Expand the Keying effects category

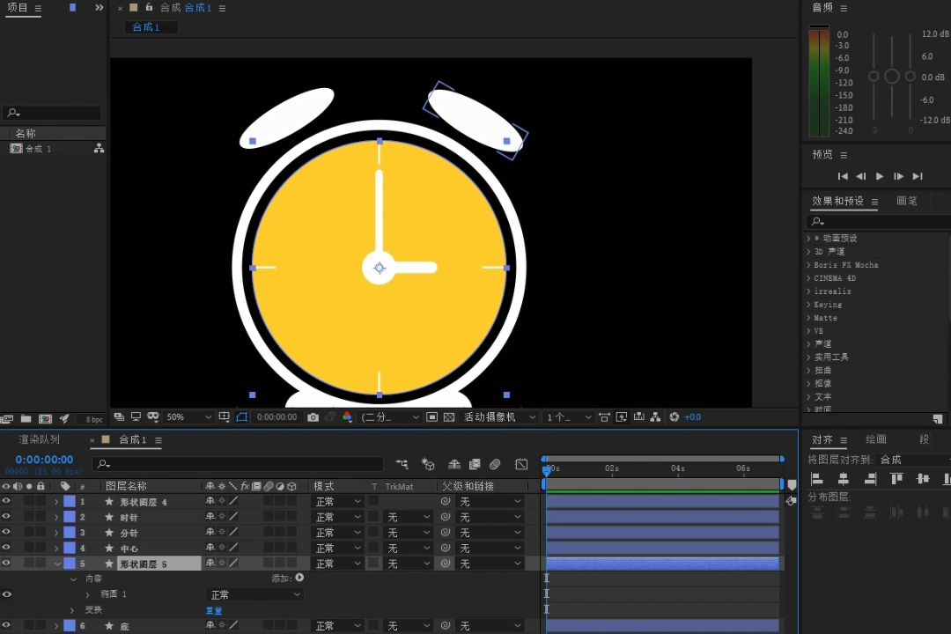click(808, 305)
